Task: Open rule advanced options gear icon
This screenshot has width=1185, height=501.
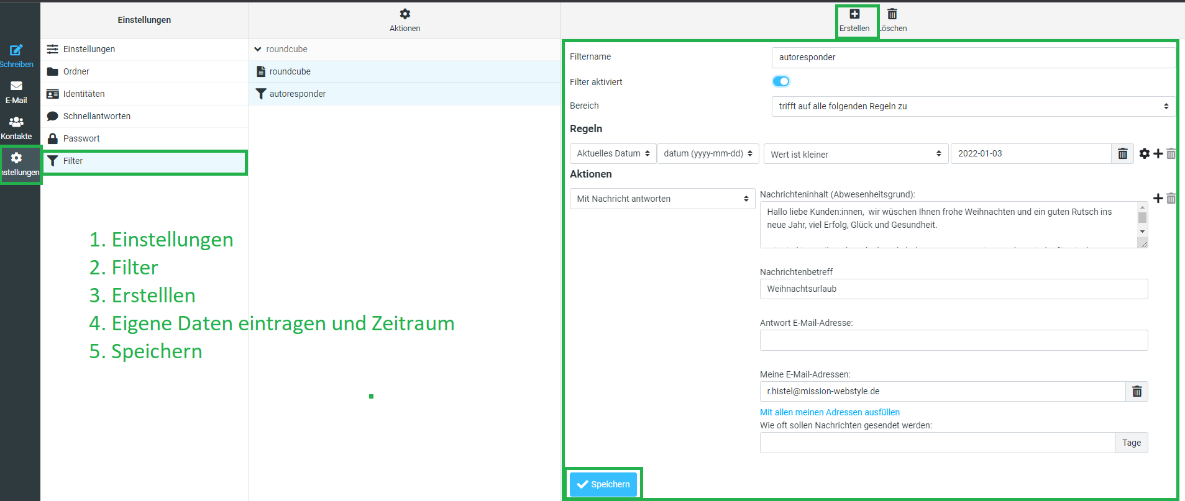Action: (x=1145, y=154)
